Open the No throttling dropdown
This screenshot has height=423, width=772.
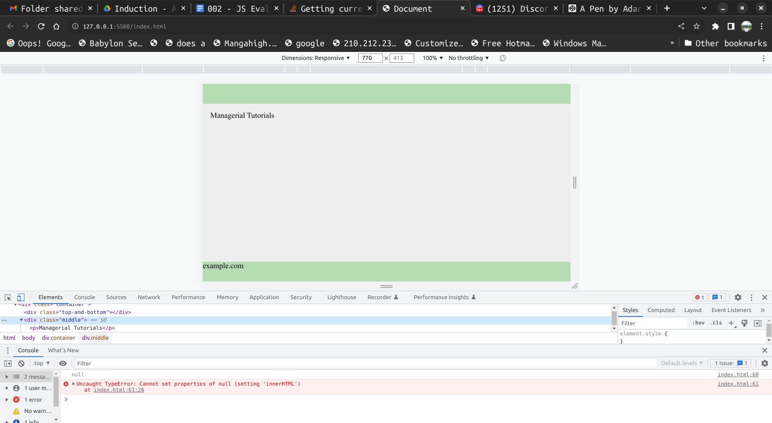click(x=468, y=58)
